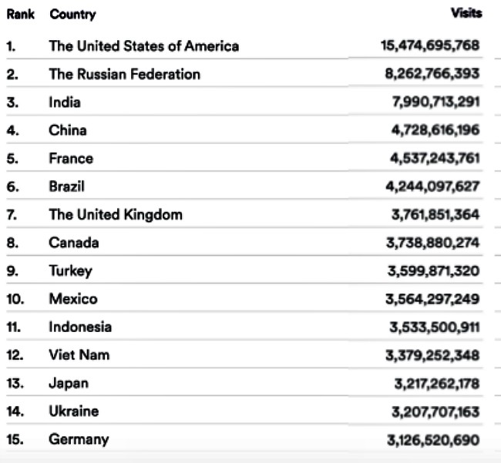This screenshot has width=501, height=463.
Task: Click on Ukraine country name
Action: (x=74, y=411)
